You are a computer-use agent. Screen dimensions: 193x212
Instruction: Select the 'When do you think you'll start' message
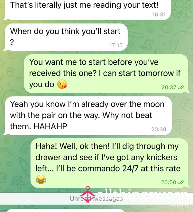tap(65, 37)
